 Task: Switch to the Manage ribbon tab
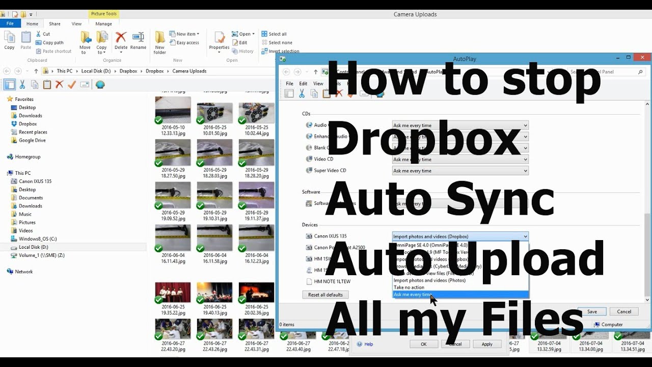(103, 23)
